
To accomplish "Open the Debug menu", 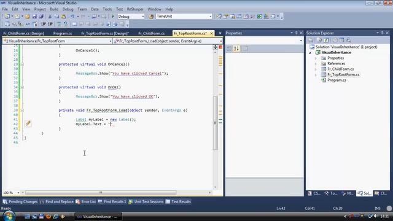I will [68, 9].
